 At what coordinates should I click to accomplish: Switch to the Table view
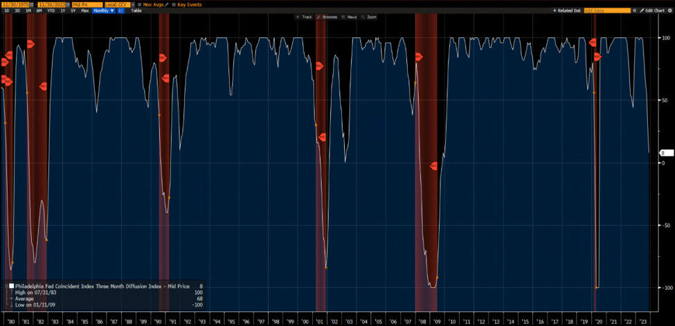click(136, 10)
